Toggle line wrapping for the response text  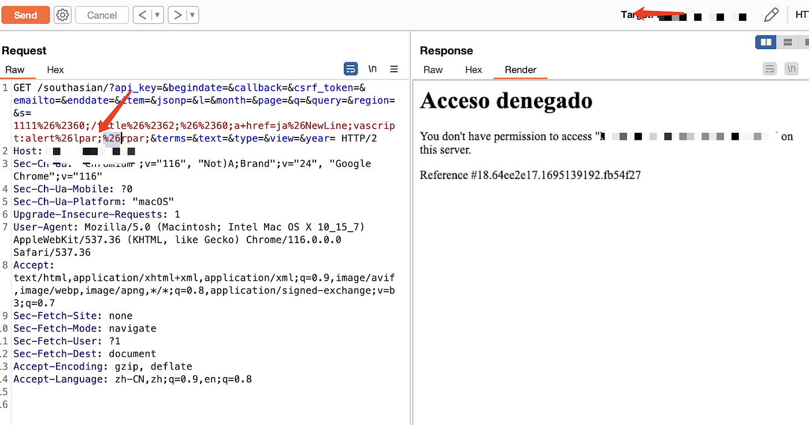click(x=770, y=69)
